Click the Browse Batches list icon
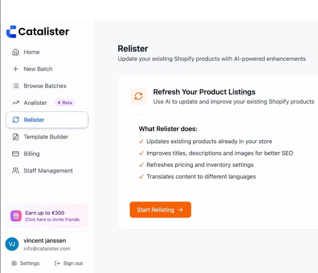Image resolution: width=318 pixels, height=273 pixels. (16, 86)
